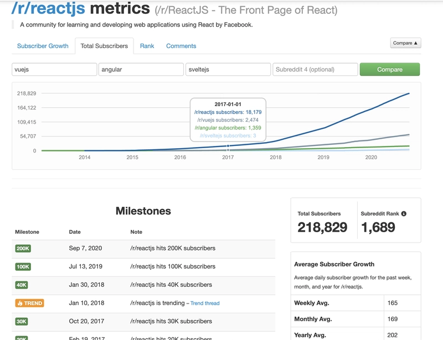Image resolution: width=443 pixels, height=340 pixels.
Task: Click the 40K milestone badge
Action: 22,285
